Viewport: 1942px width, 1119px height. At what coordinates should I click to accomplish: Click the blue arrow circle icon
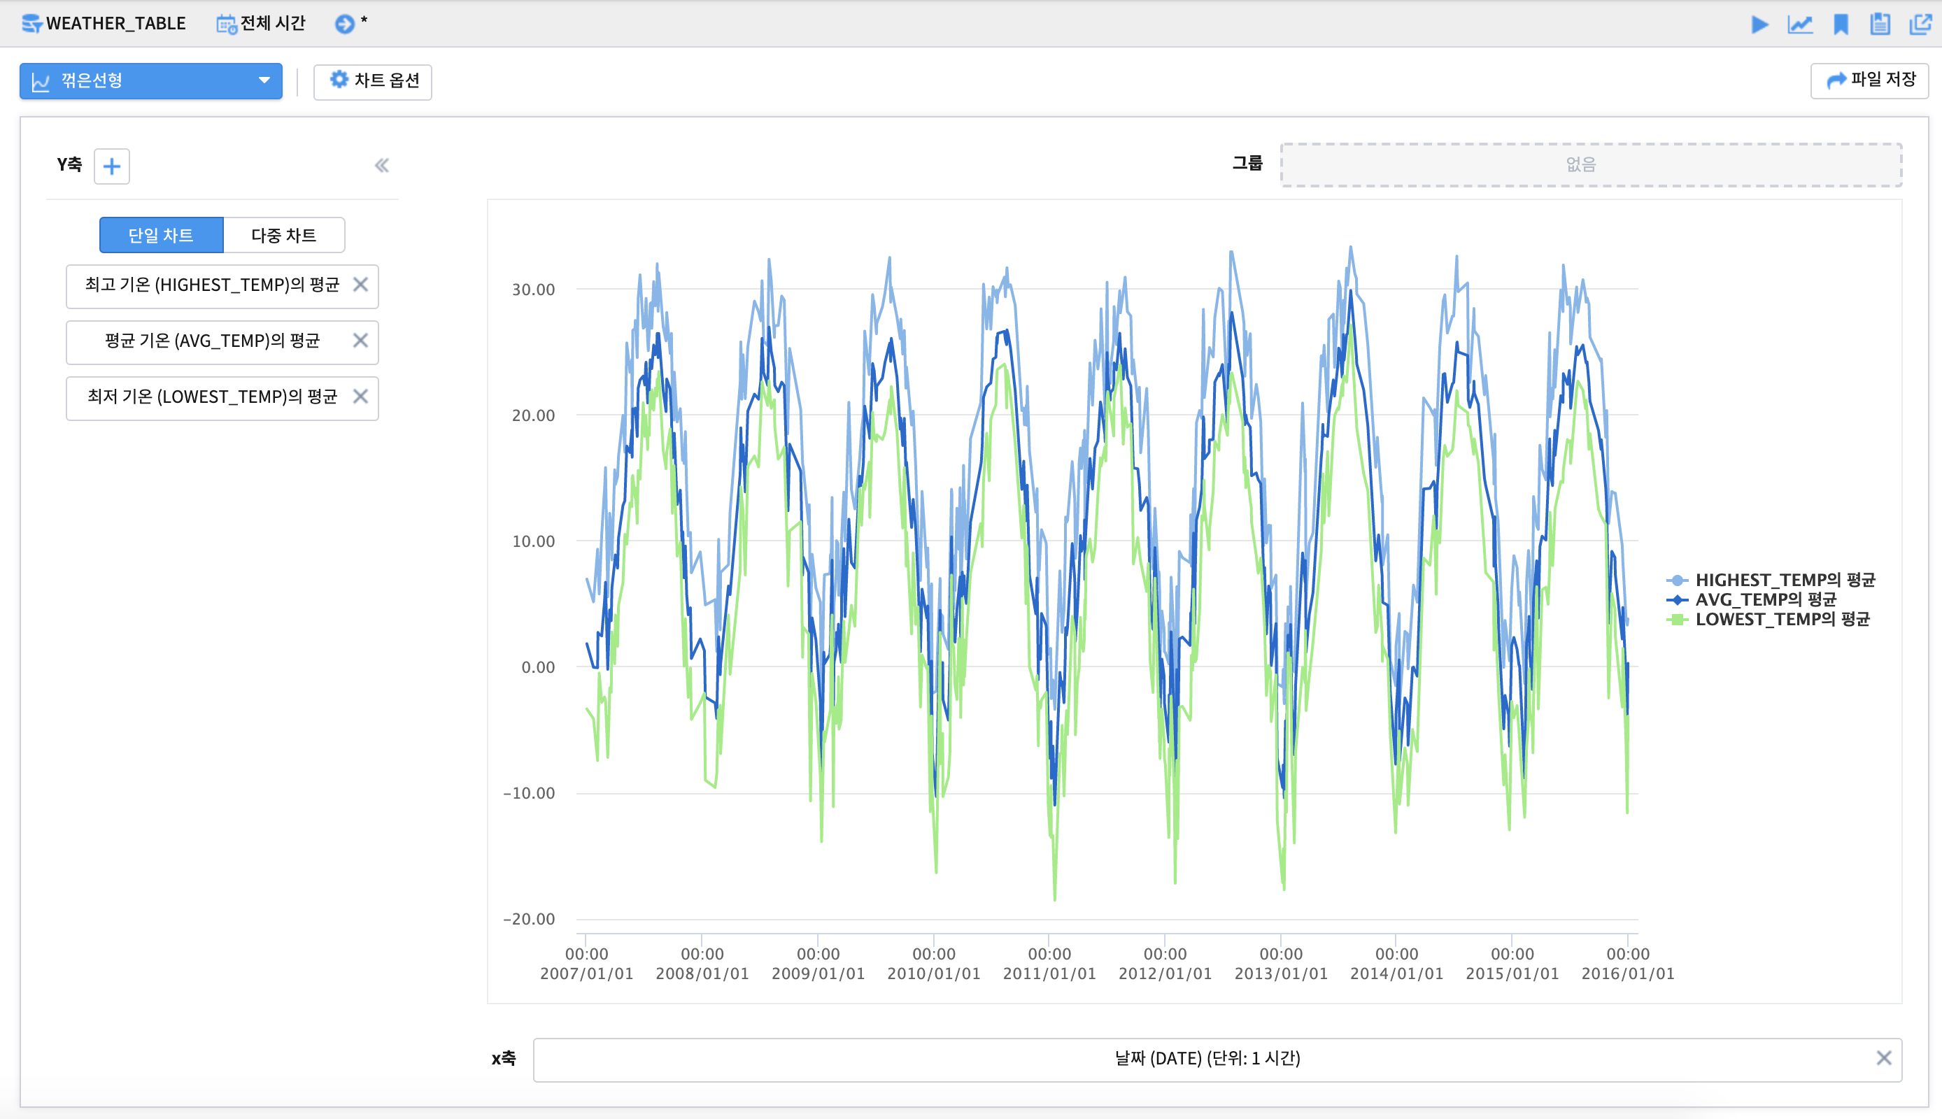(344, 24)
